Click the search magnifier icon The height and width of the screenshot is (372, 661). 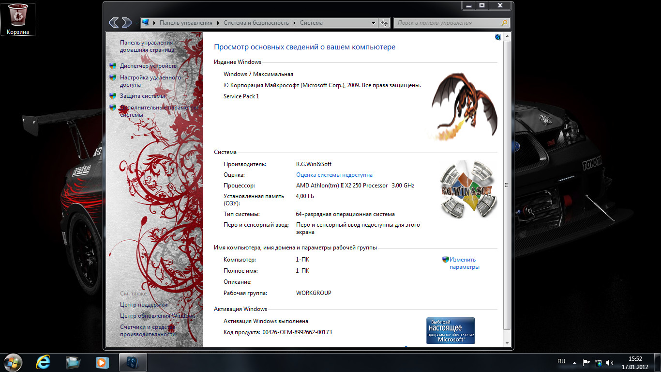point(505,23)
